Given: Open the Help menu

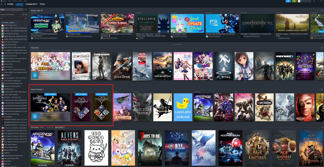Looking at the screenshot, I should tap(25, 1).
